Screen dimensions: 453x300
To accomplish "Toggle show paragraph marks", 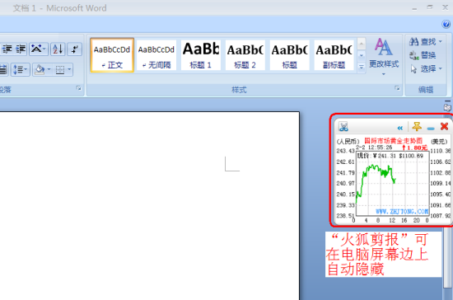I will pyautogui.click(x=74, y=49).
